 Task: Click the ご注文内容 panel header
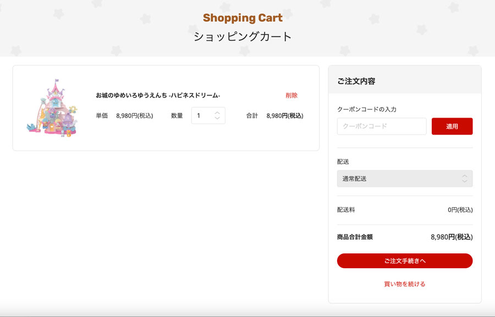pyautogui.click(x=356, y=81)
